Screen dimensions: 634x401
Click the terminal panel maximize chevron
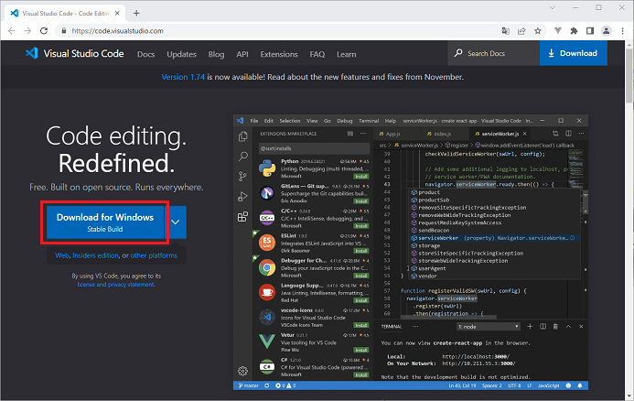tap(568, 326)
